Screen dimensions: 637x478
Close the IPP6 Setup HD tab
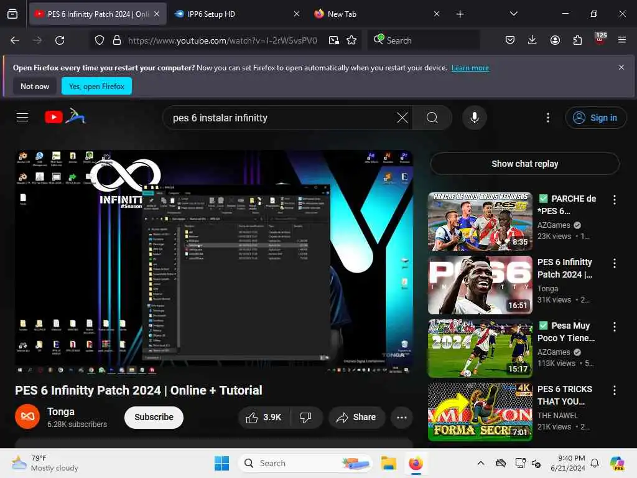pyautogui.click(x=297, y=14)
